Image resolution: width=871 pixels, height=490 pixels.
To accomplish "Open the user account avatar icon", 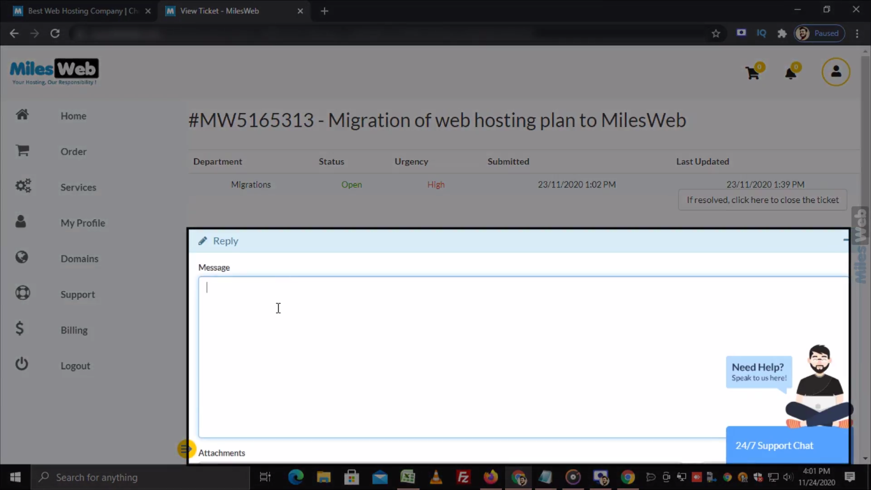I will point(836,72).
